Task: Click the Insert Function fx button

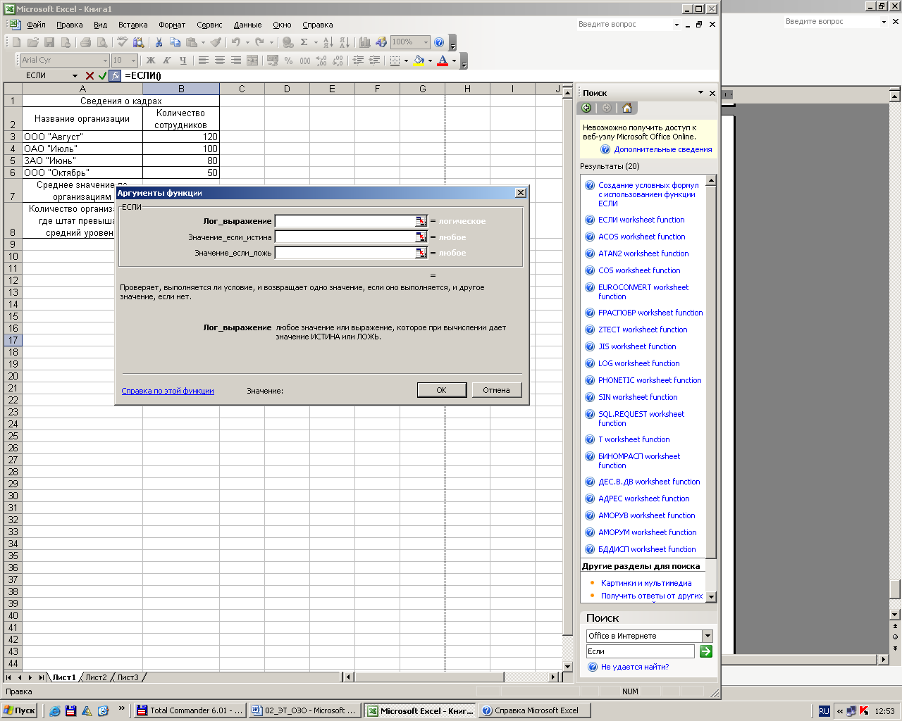Action: (x=115, y=75)
